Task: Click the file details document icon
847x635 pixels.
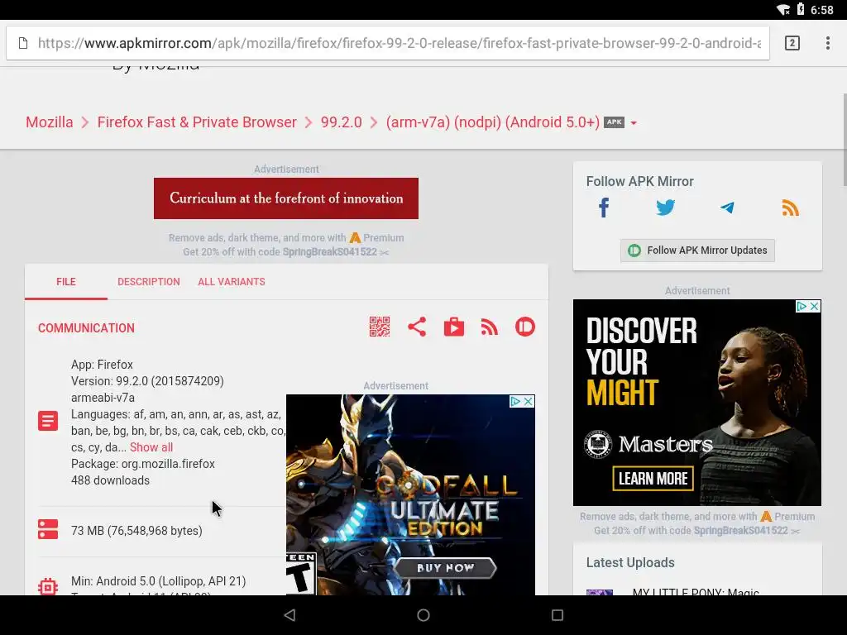Action: [x=48, y=421]
